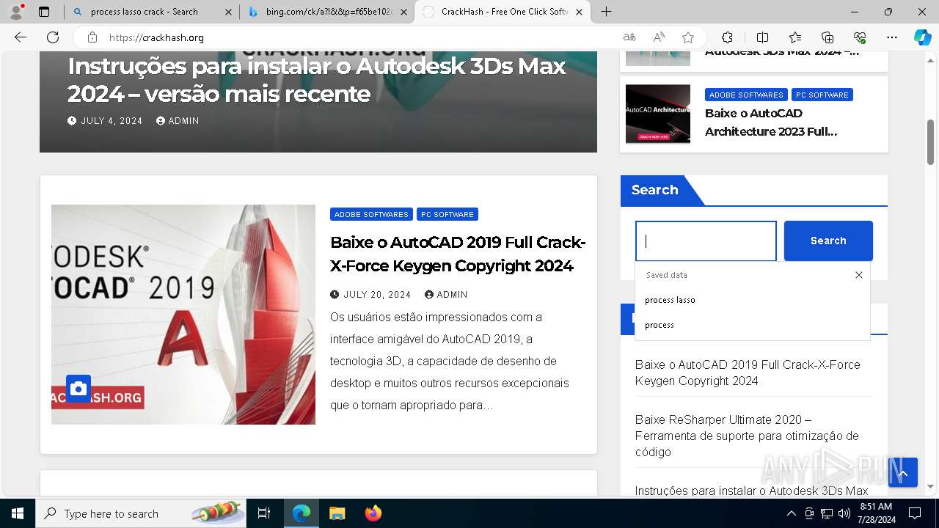Open sidebar link Baixe ReSharper Ultimate 2020
The height and width of the screenshot is (528, 939).
(747, 436)
